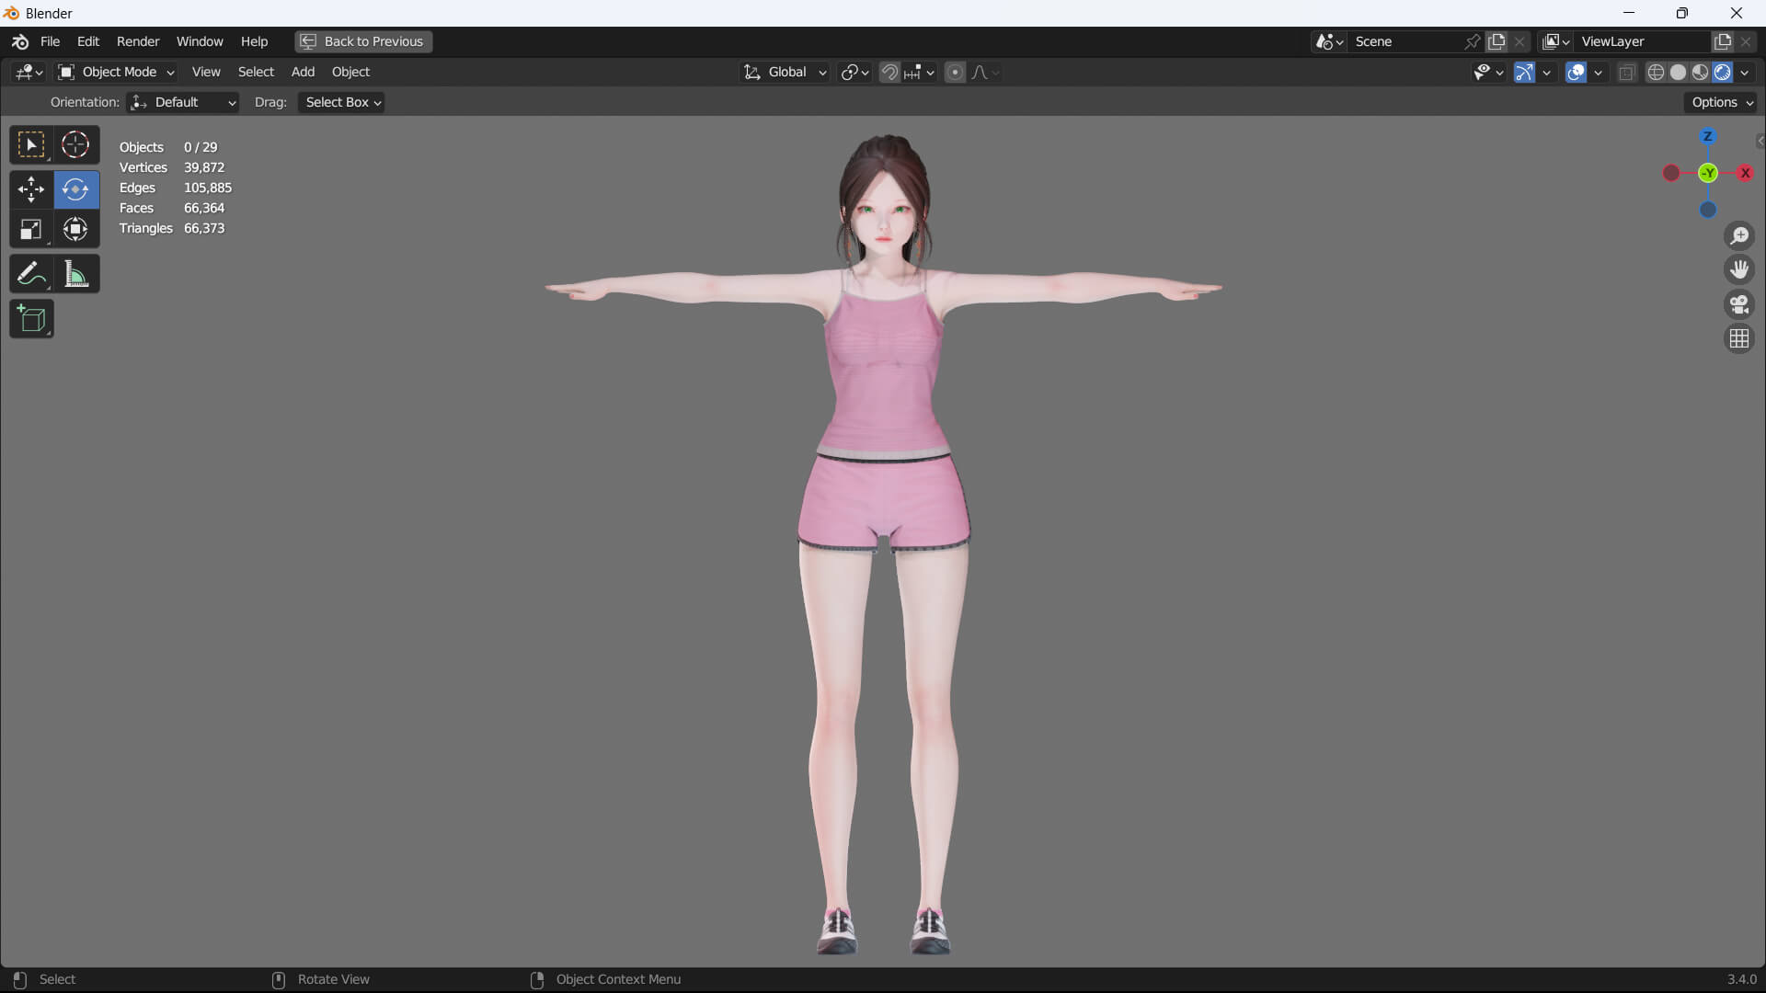Open the File menu
Viewport: 1766px width, 993px height.
tap(50, 41)
